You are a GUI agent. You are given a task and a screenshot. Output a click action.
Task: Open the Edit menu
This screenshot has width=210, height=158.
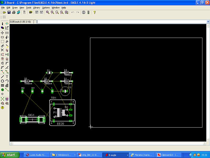(x=8, y=8)
